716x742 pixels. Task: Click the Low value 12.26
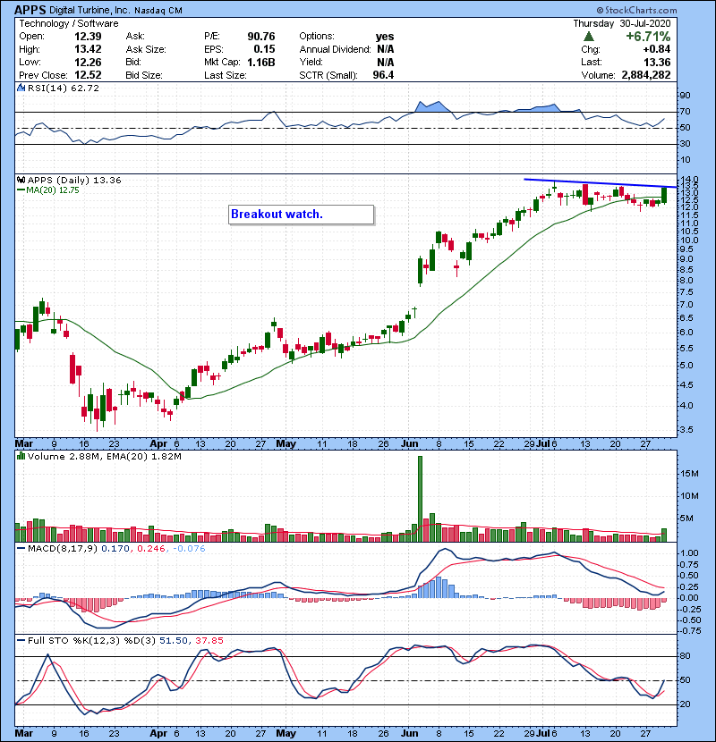pos(88,62)
